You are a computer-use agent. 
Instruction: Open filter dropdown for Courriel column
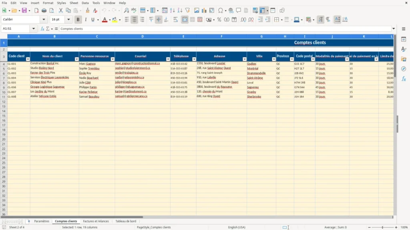tap(168, 59)
